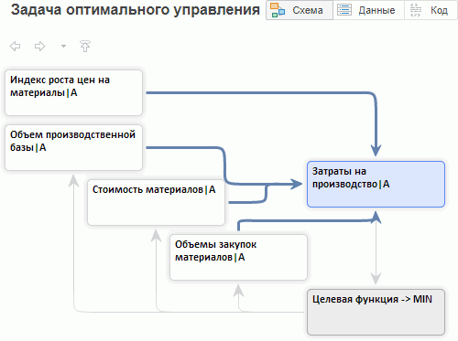Click the back navigation arrow icon
The width and height of the screenshot is (458, 341).
point(15,47)
